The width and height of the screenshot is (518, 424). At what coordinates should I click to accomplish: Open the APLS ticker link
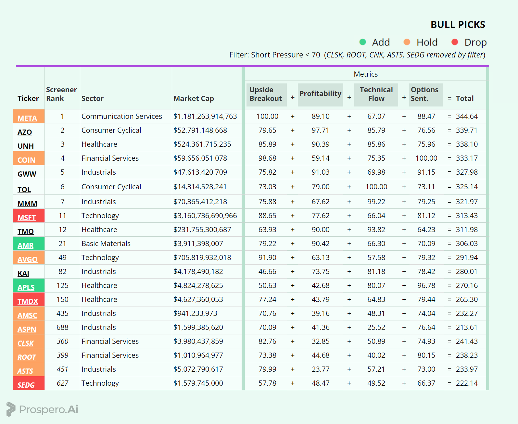(26, 287)
